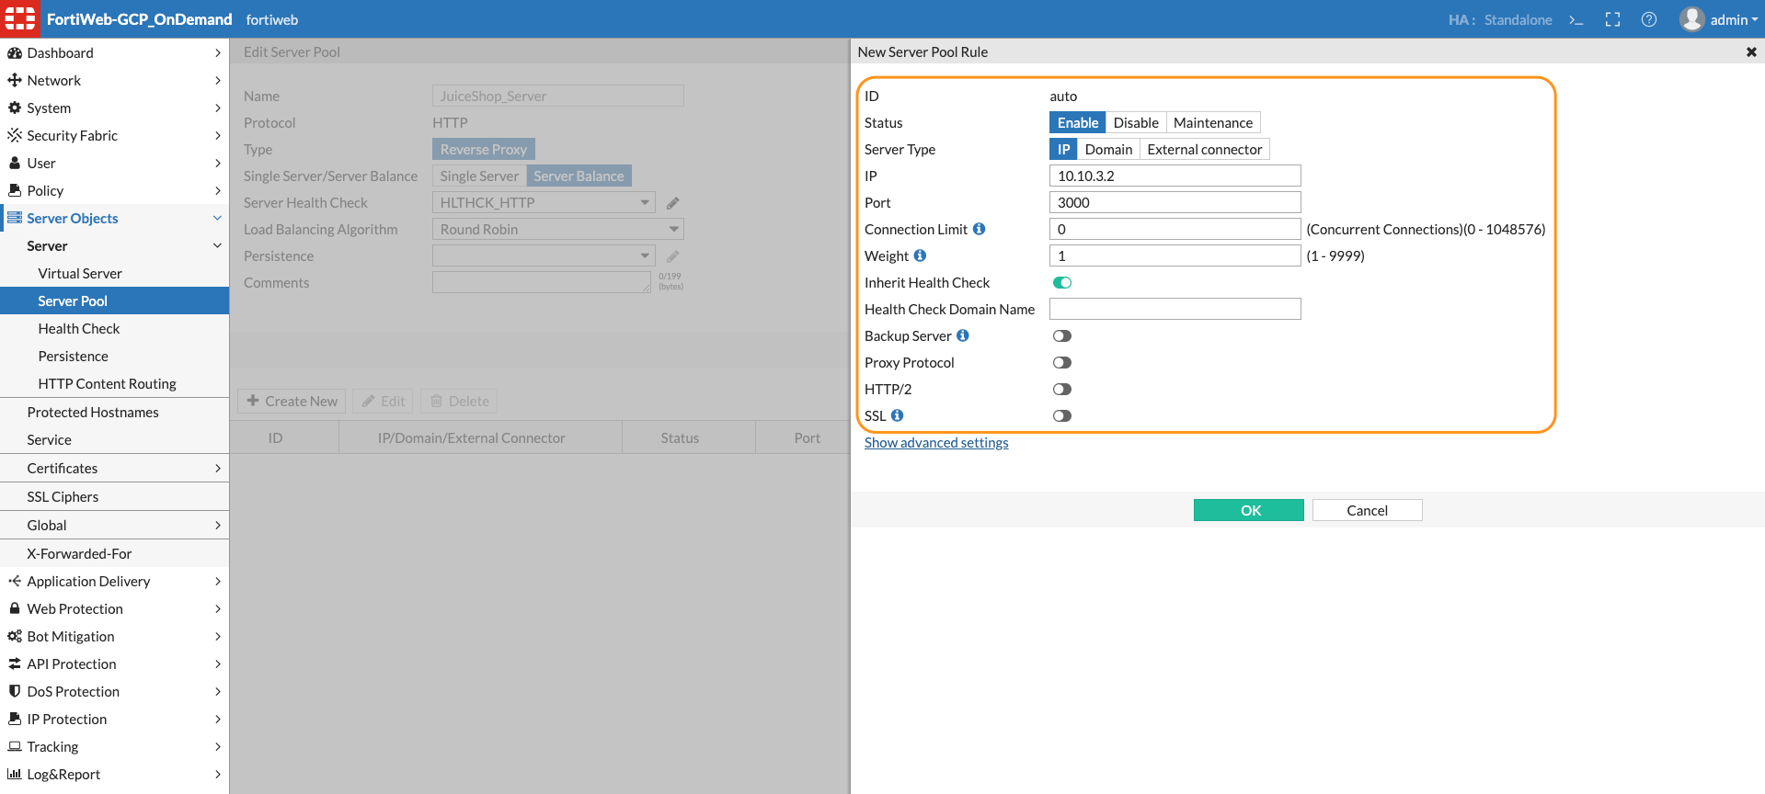Enable the HTTP/2 switch

point(1062,390)
